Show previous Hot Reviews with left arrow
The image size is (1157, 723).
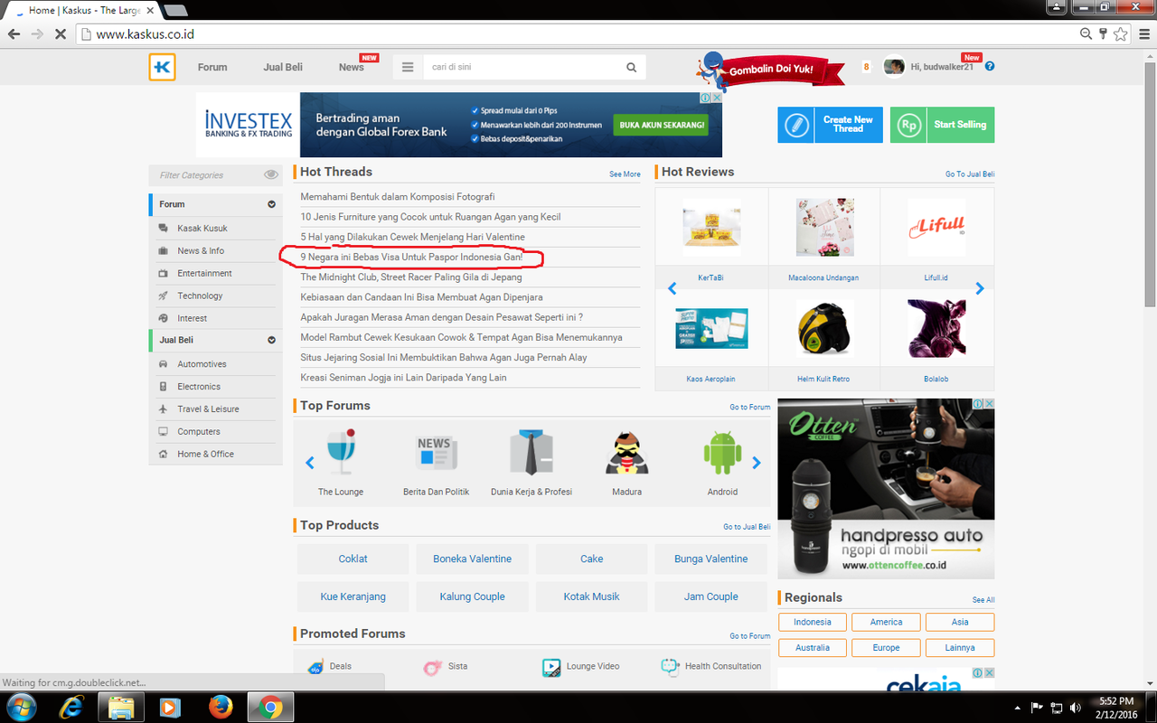[x=672, y=288]
